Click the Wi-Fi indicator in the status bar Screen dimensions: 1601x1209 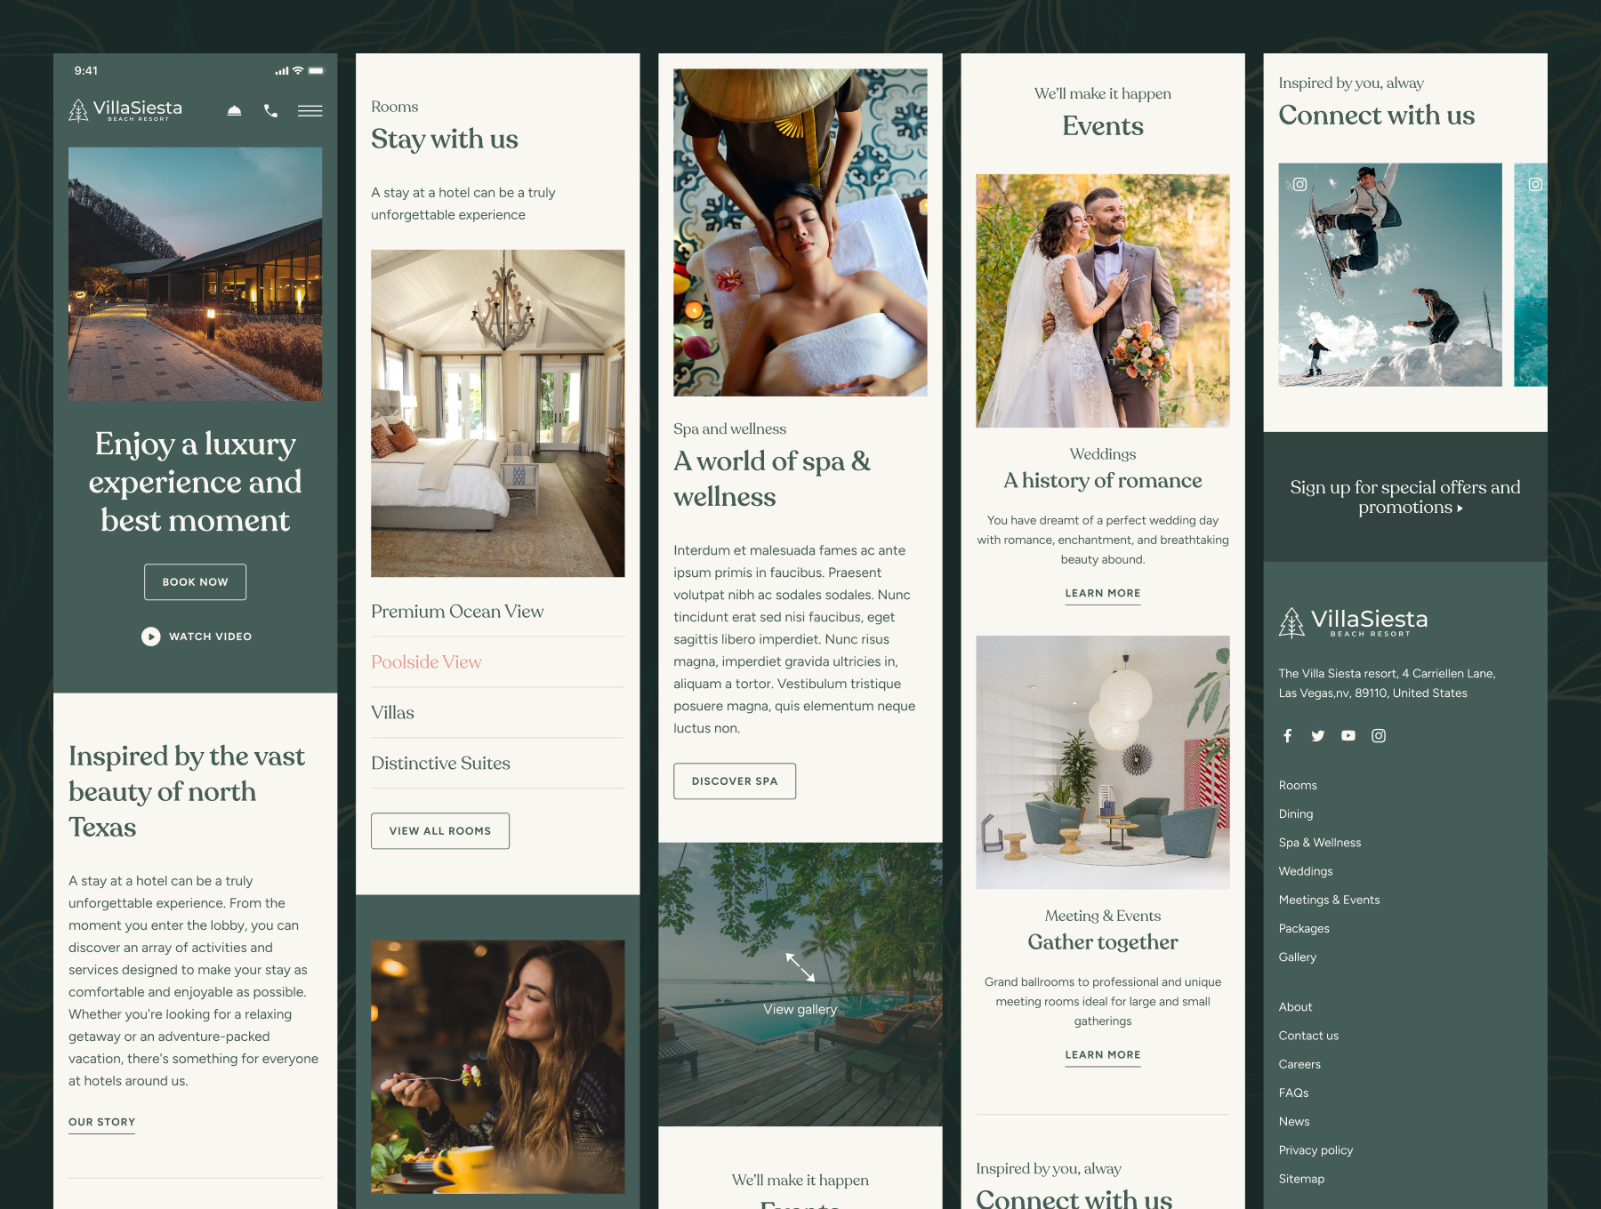pos(298,70)
